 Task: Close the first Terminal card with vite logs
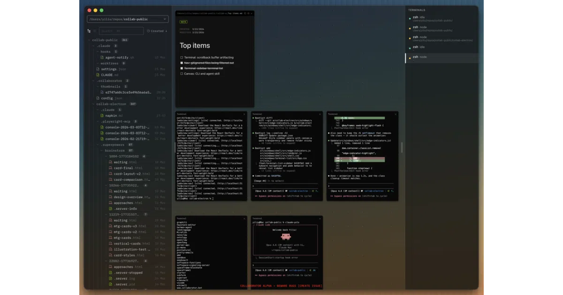coord(244,114)
